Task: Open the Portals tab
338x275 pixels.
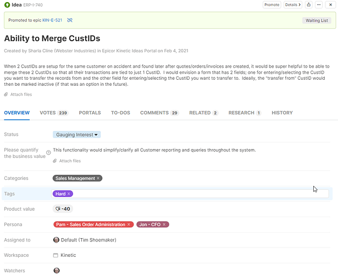Action: [x=90, y=113]
